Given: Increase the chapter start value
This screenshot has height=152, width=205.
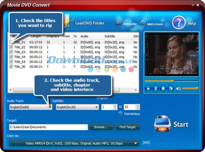Looking at the screenshot, I should tap(115, 106).
